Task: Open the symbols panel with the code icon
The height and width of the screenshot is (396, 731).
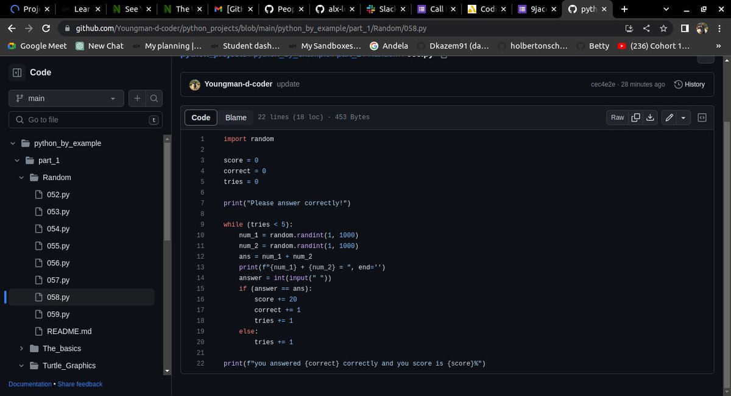Action: point(702,117)
